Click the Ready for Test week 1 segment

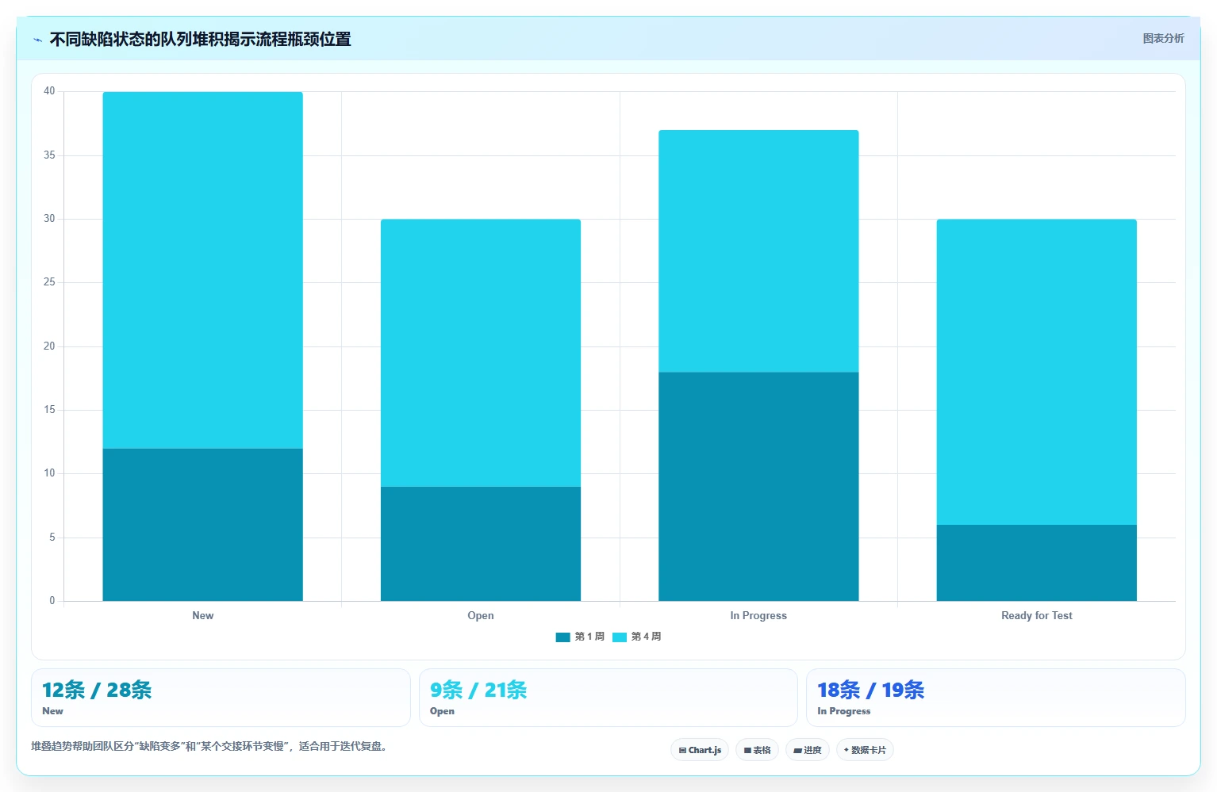pos(1036,563)
